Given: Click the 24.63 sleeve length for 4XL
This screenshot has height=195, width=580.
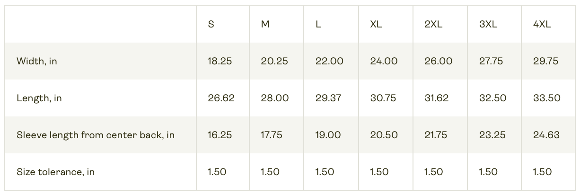Looking at the screenshot, I should tap(546, 135).
